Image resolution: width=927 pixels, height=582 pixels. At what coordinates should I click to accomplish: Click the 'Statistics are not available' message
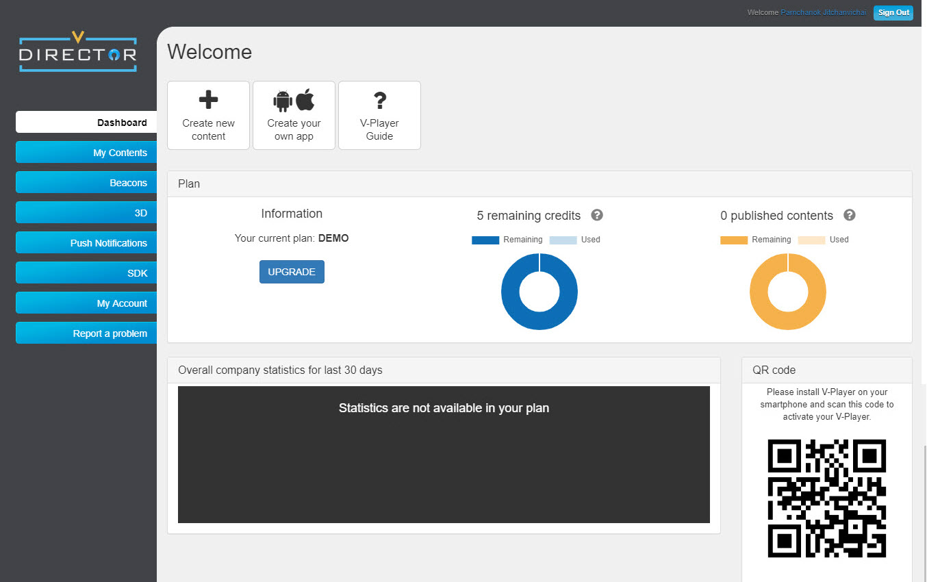pyautogui.click(x=444, y=408)
